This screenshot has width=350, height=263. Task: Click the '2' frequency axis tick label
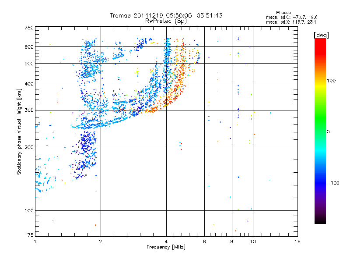[101, 242]
